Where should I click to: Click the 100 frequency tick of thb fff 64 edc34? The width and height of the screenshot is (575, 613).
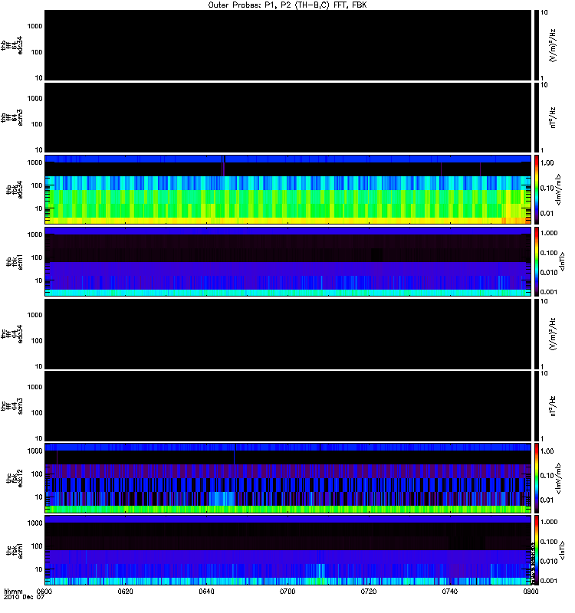tap(37, 52)
